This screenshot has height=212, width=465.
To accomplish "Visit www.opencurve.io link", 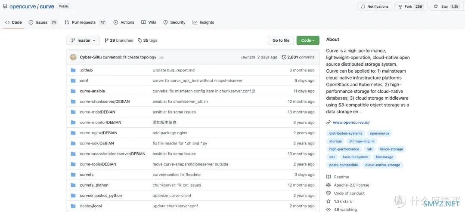I will (x=351, y=122).
